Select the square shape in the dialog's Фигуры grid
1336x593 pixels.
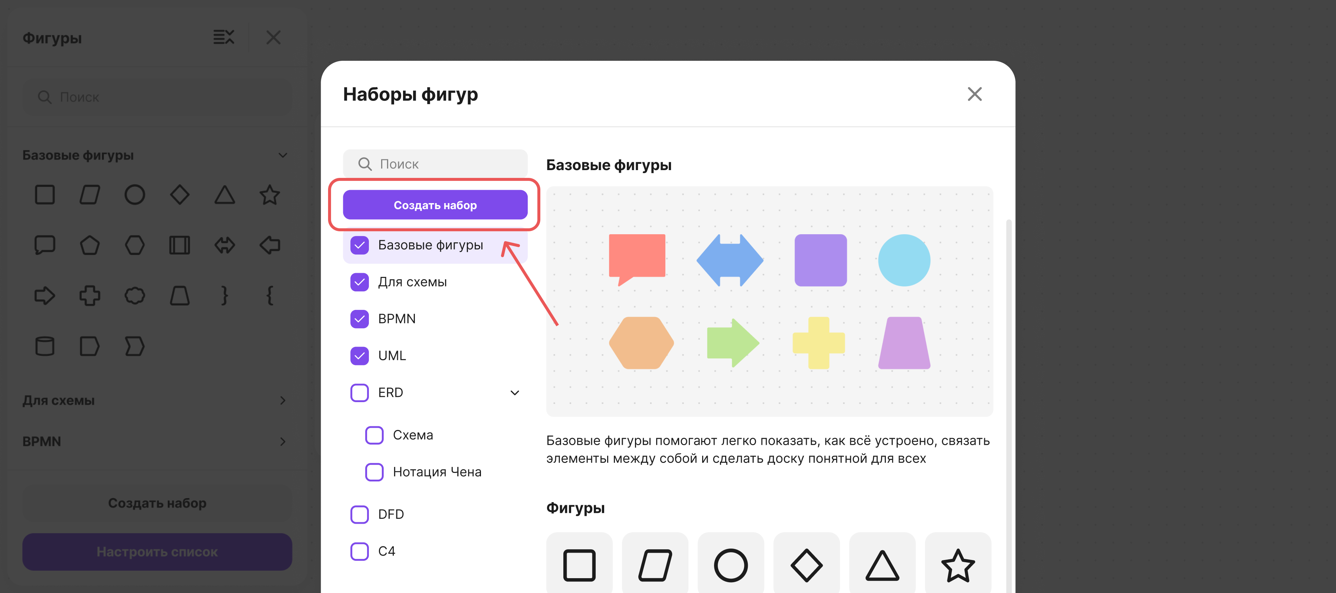point(579,565)
